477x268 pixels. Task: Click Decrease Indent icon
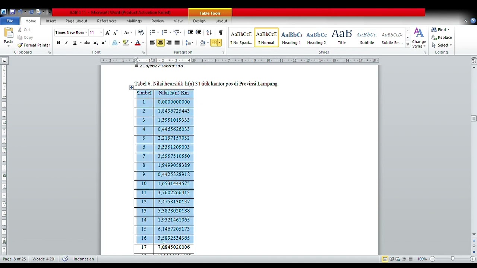point(190,32)
